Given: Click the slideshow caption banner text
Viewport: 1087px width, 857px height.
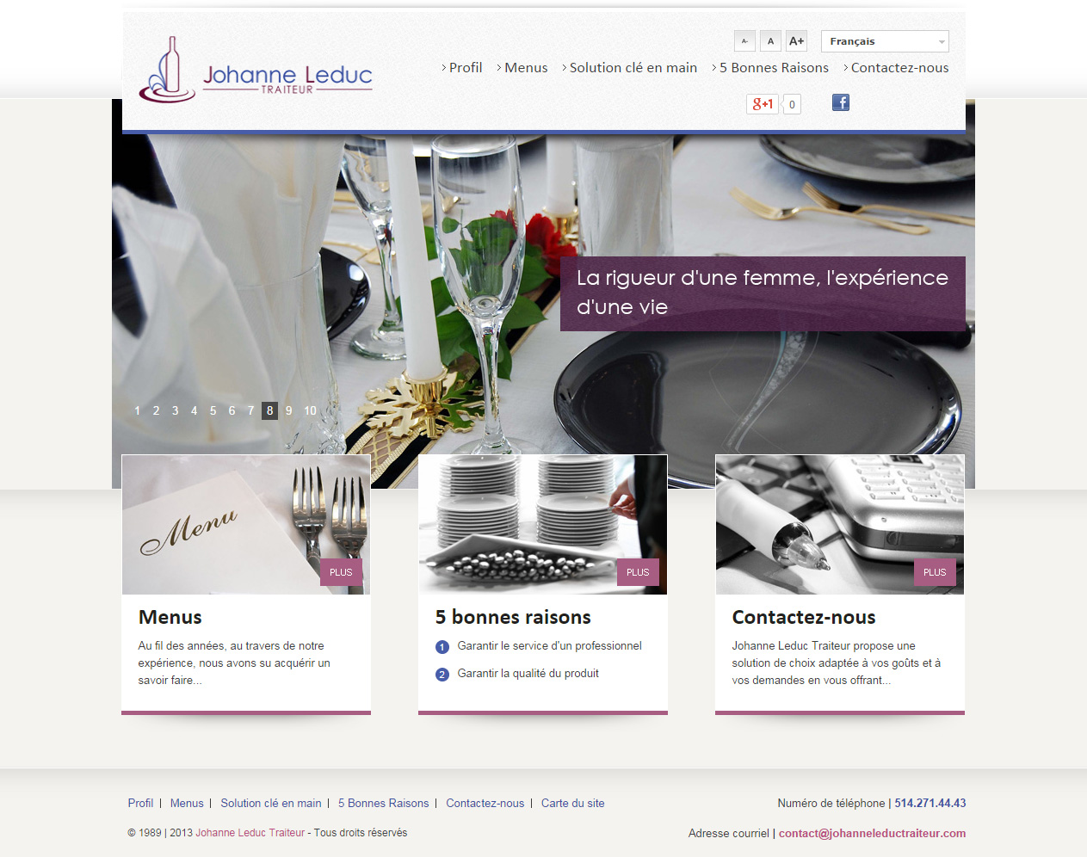Looking at the screenshot, I should (763, 293).
